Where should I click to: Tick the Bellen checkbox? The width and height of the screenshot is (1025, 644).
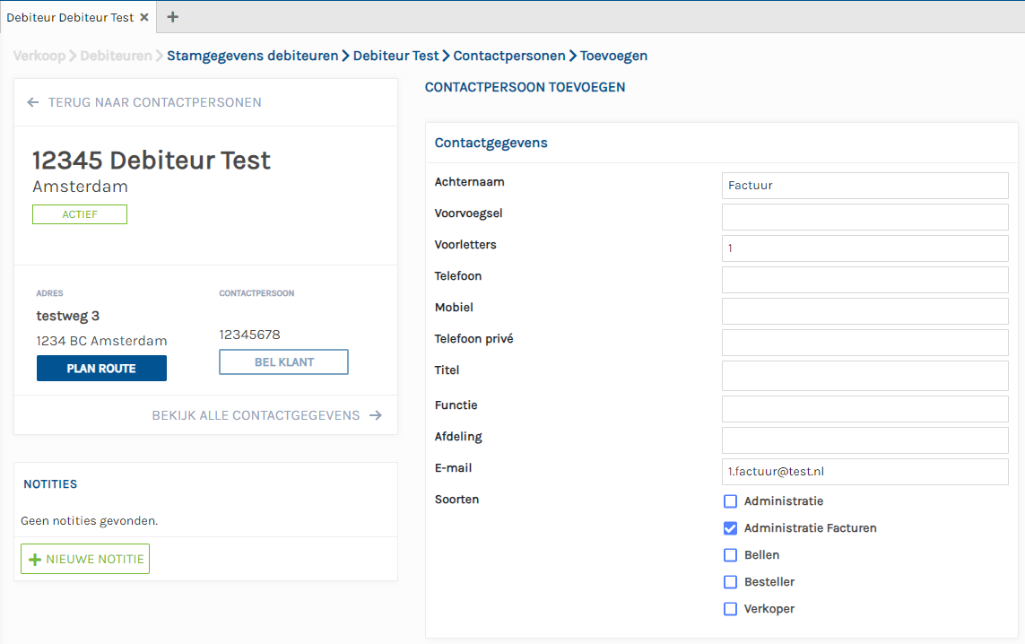click(x=730, y=555)
